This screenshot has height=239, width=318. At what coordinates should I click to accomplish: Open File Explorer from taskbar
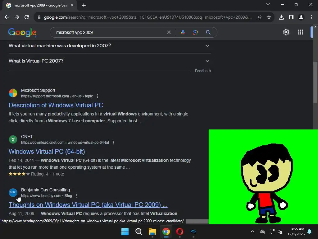point(152,232)
